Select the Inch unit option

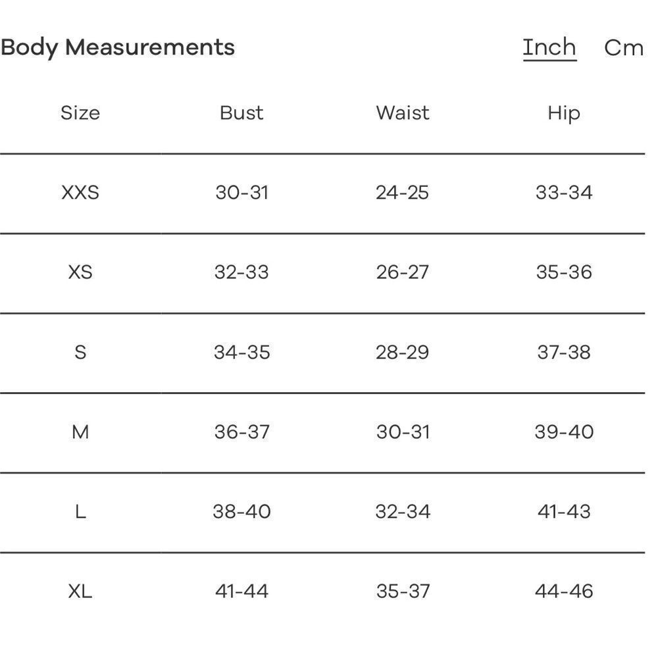[x=549, y=47]
